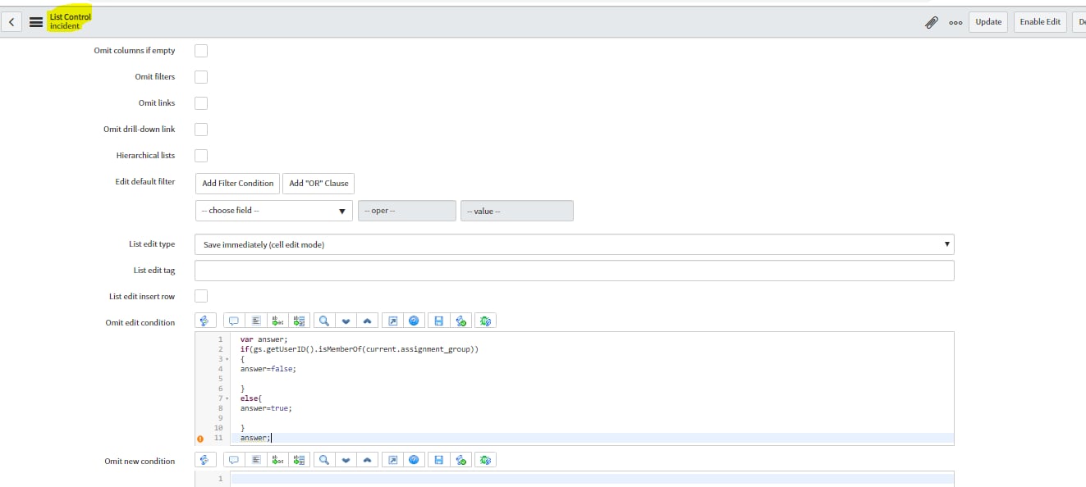The width and height of the screenshot is (1086, 487).
Task: Format code in Omit edit condition editor
Action: click(255, 321)
